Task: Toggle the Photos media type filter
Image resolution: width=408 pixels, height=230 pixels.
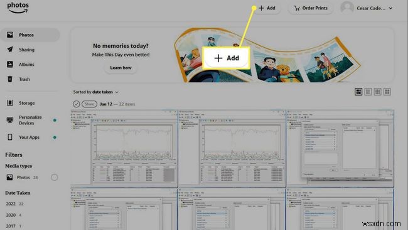Action: [54, 177]
